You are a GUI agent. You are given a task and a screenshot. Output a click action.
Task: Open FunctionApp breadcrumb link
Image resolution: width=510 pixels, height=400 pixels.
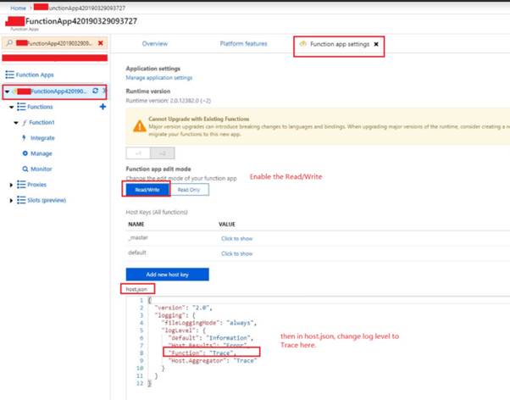pyautogui.click(x=80, y=8)
